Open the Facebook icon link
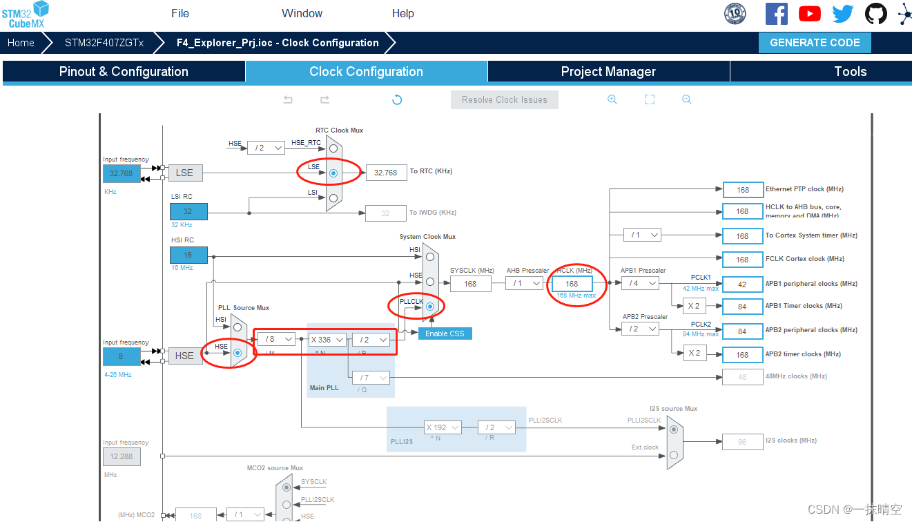Screen dimensions: 912x522 [777, 14]
